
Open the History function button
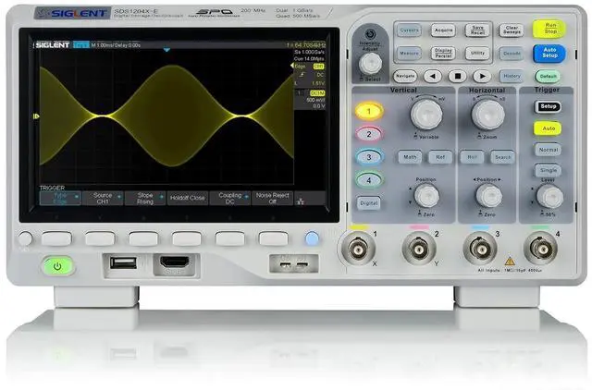pos(512,76)
